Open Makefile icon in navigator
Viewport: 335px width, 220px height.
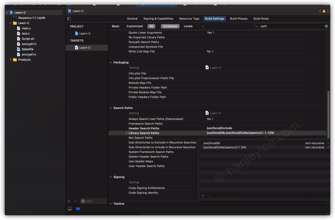point(18,49)
